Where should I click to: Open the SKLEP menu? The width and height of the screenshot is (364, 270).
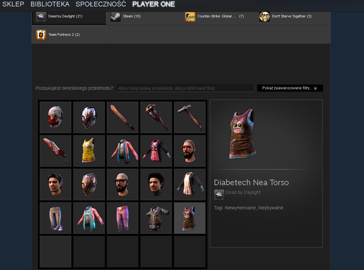13,4
